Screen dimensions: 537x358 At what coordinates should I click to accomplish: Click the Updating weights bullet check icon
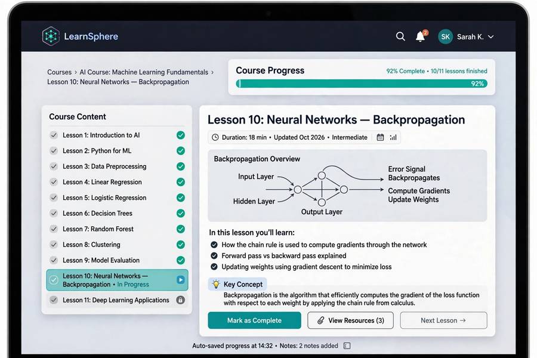click(214, 267)
